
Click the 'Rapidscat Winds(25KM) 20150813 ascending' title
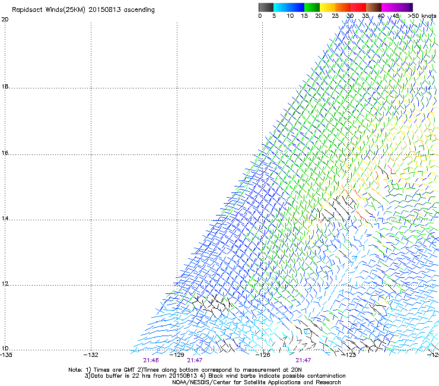click(83, 10)
